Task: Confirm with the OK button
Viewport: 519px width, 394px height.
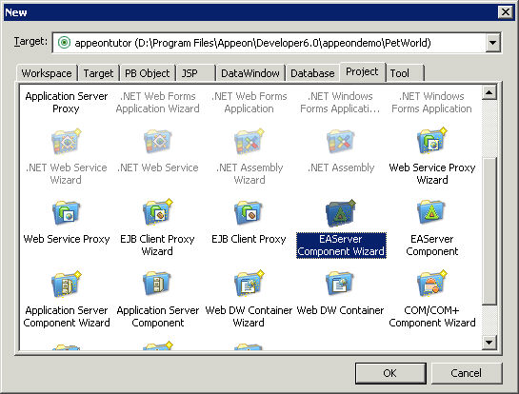Action: 390,373
